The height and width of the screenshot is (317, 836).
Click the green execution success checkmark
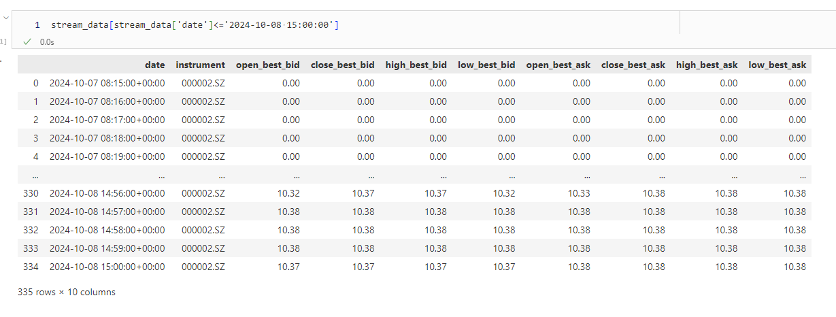pyautogui.click(x=27, y=42)
